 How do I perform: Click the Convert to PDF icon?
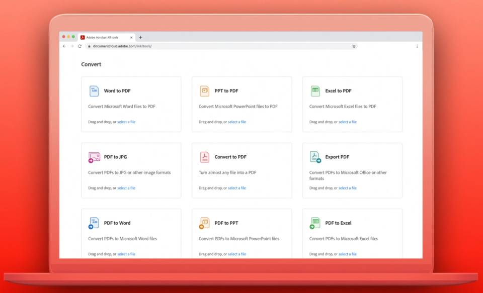(x=205, y=157)
